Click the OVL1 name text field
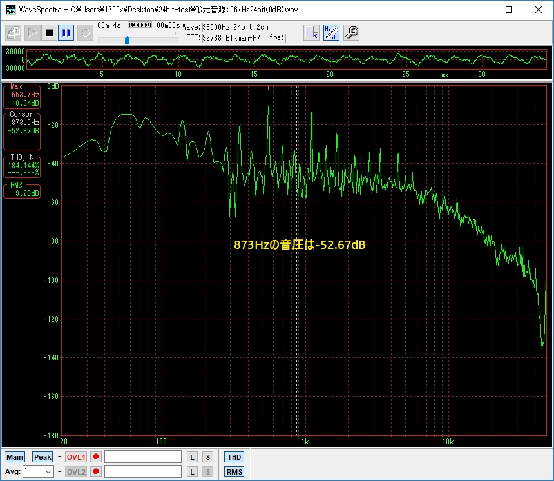 click(143, 457)
